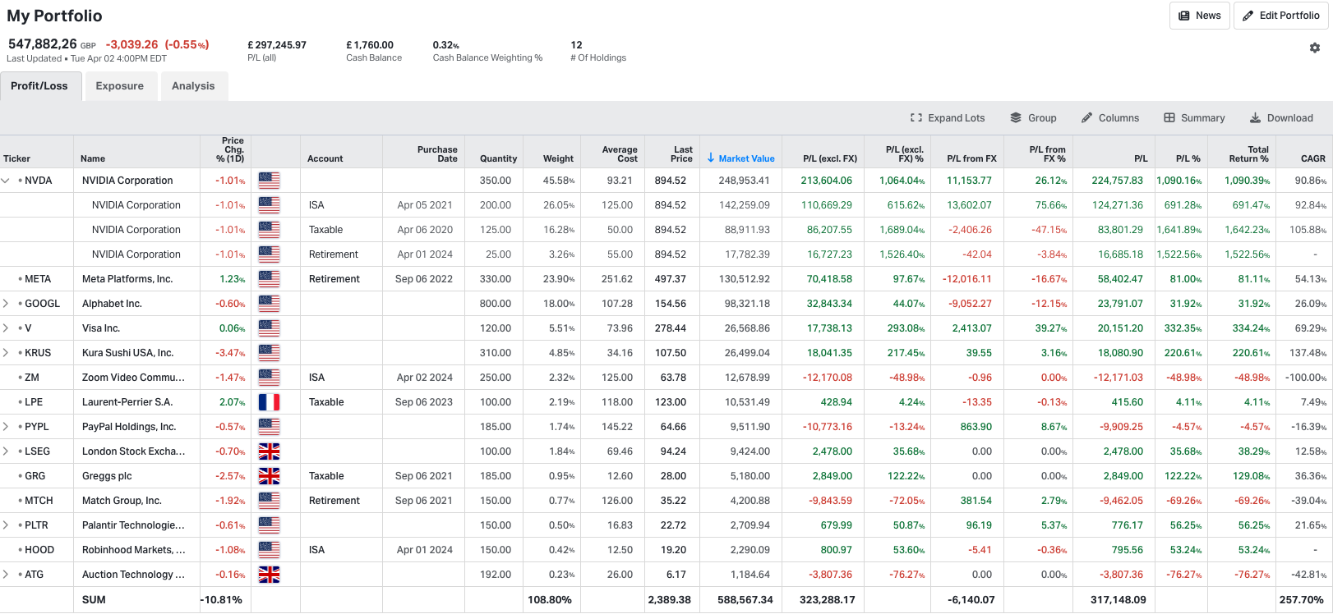Click the News icon button
This screenshot has height=614, width=1333.
point(1184,16)
